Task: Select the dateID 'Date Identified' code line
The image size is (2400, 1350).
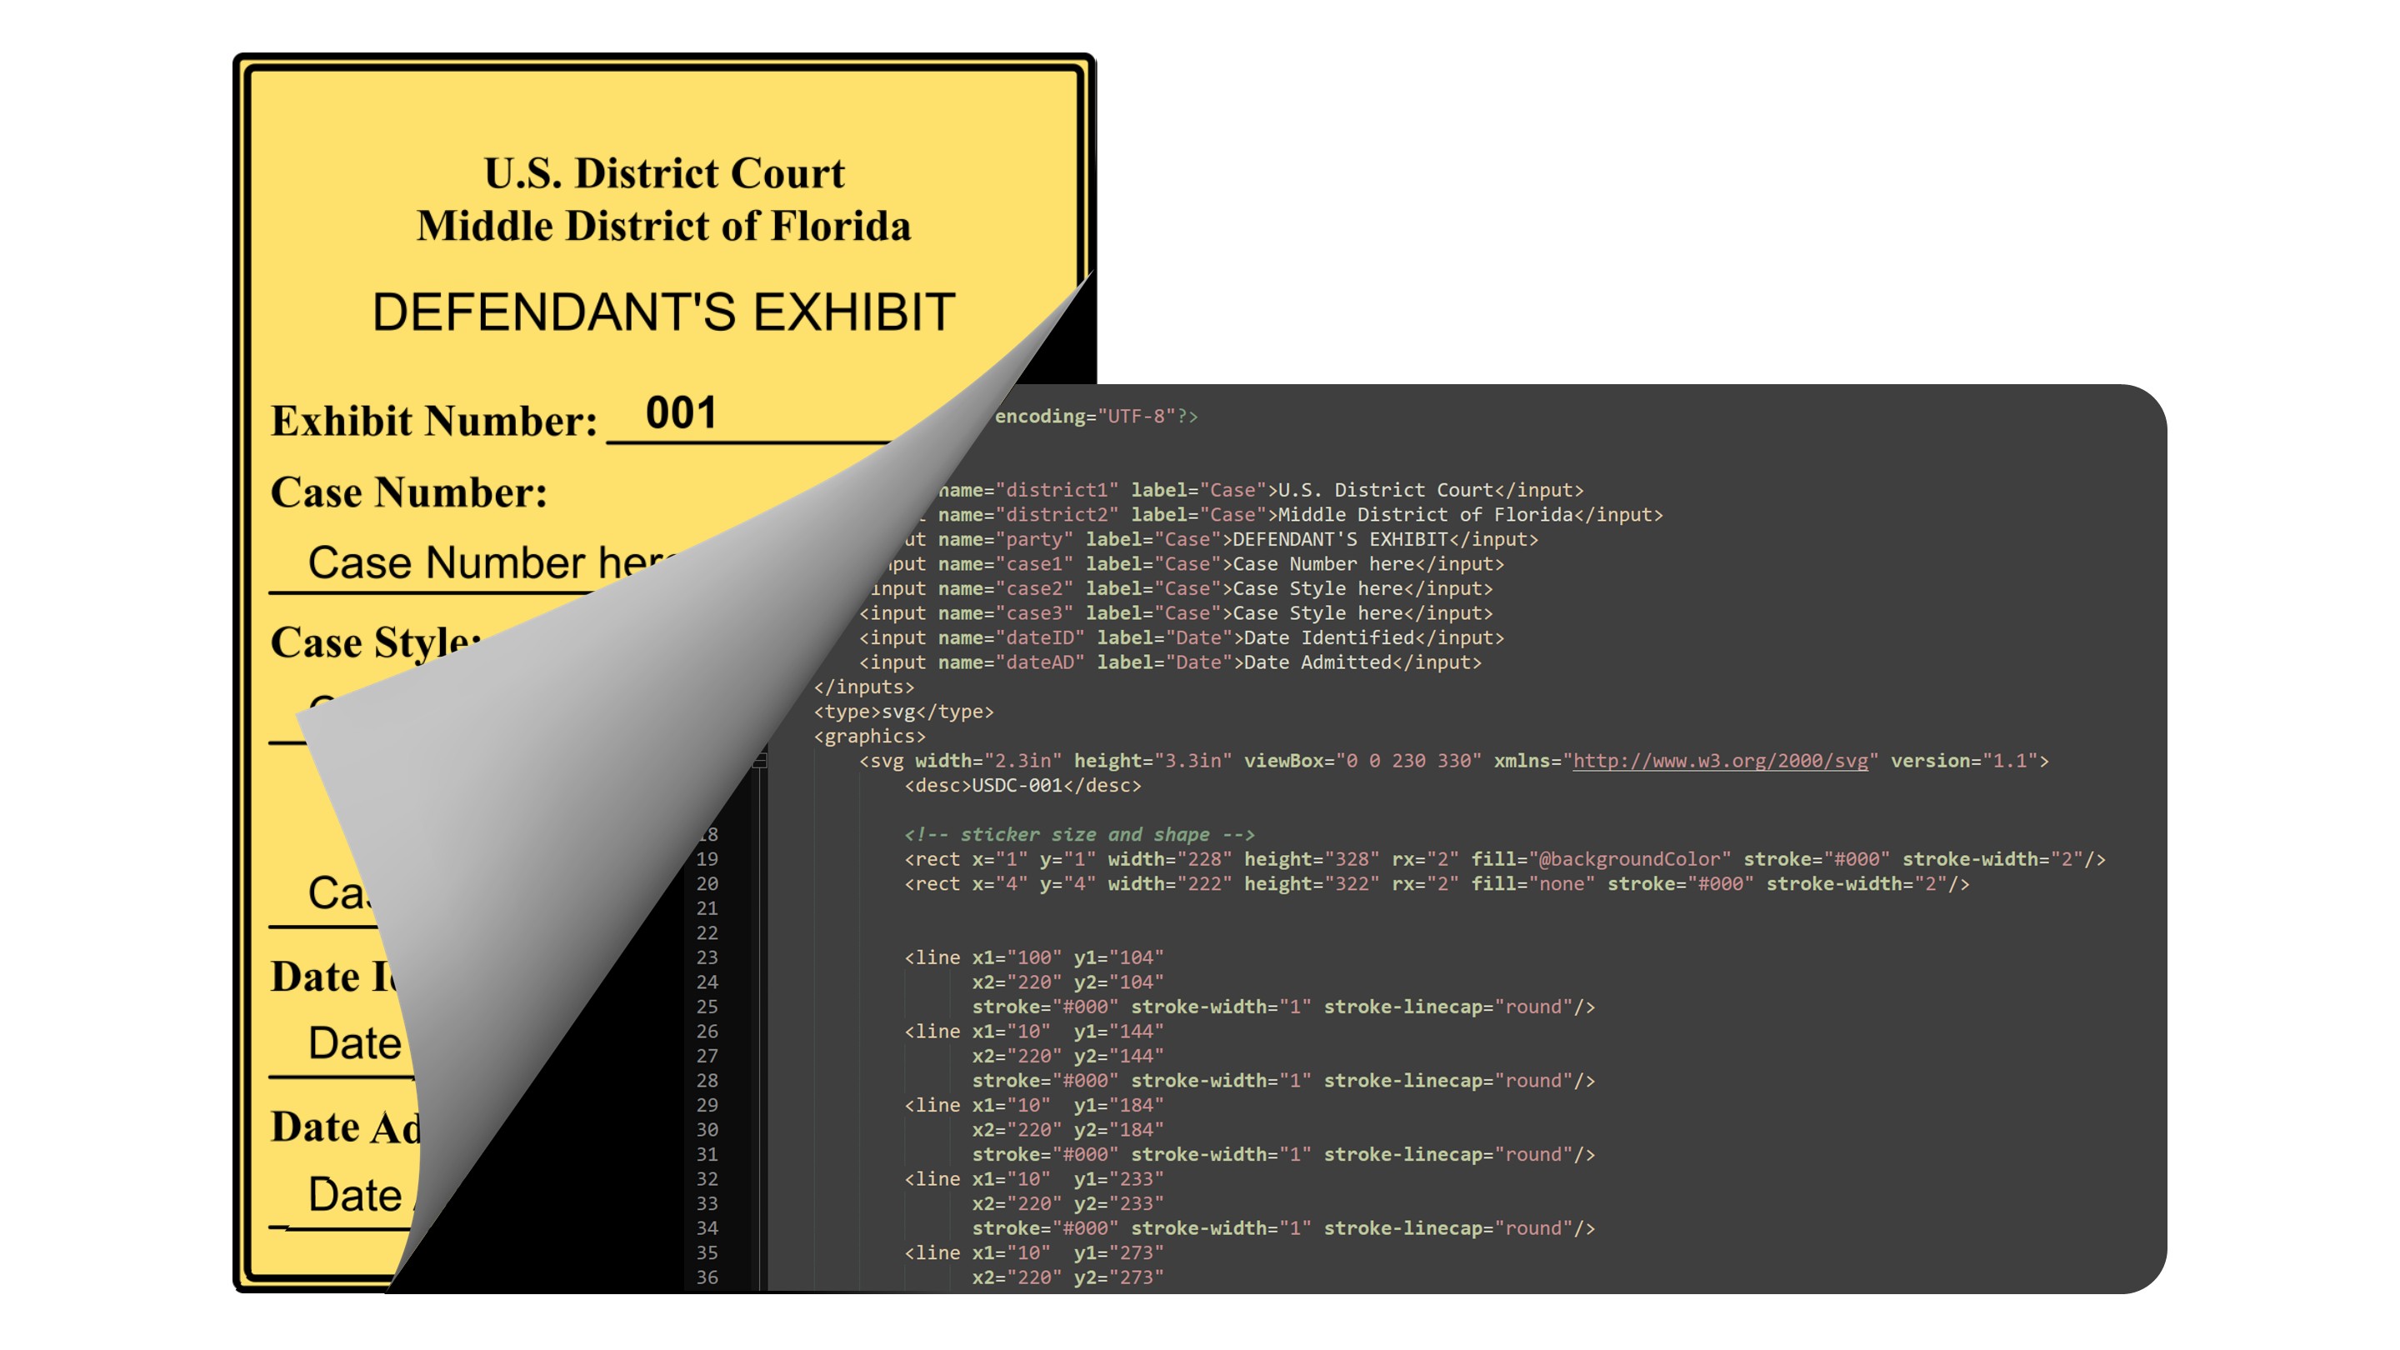Action: tap(1182, 638)
